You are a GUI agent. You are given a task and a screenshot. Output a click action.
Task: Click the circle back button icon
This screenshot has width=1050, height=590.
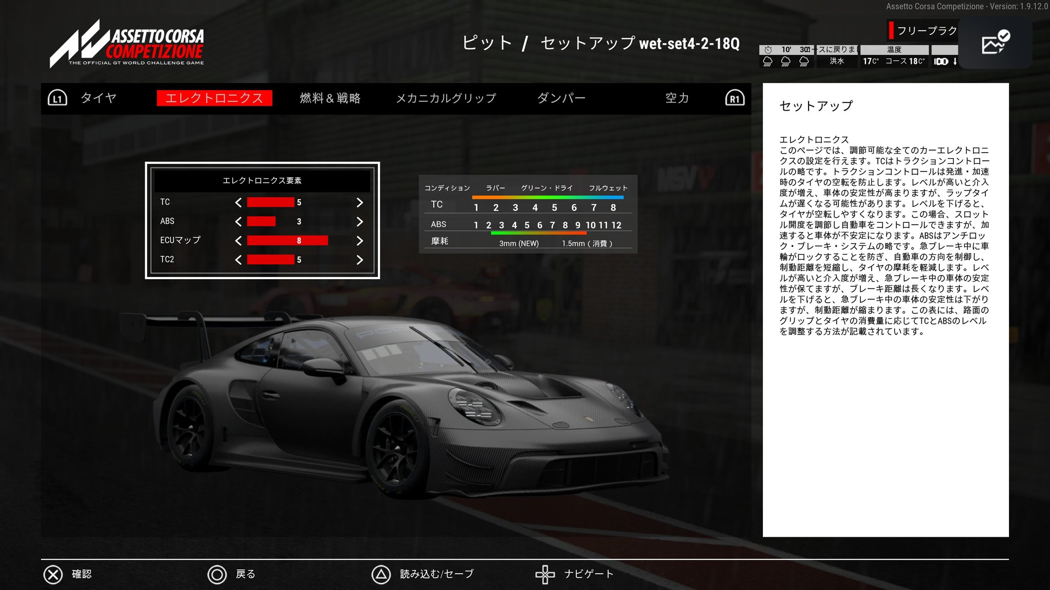coord(217,575)
